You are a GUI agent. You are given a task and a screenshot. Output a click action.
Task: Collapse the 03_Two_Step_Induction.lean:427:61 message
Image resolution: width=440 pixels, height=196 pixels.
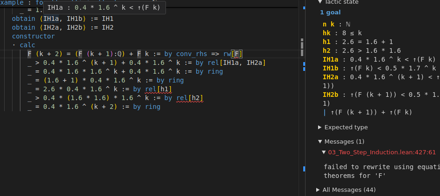[x=324, y=152]
